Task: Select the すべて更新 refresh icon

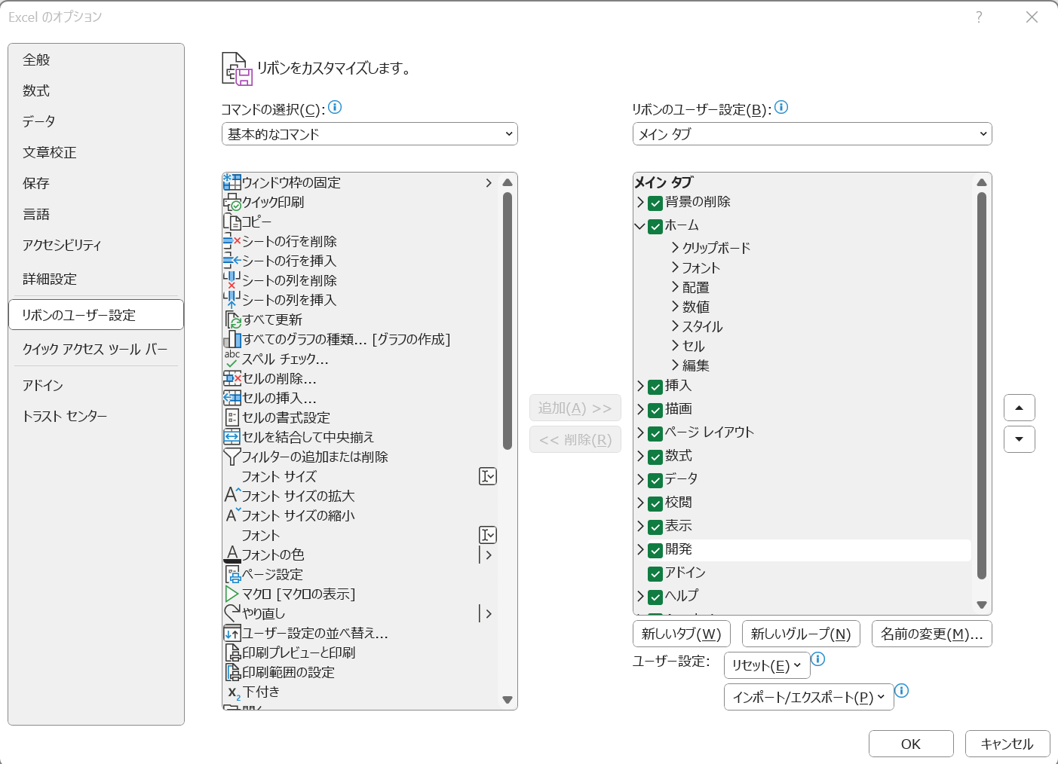Action: (232, 319)
